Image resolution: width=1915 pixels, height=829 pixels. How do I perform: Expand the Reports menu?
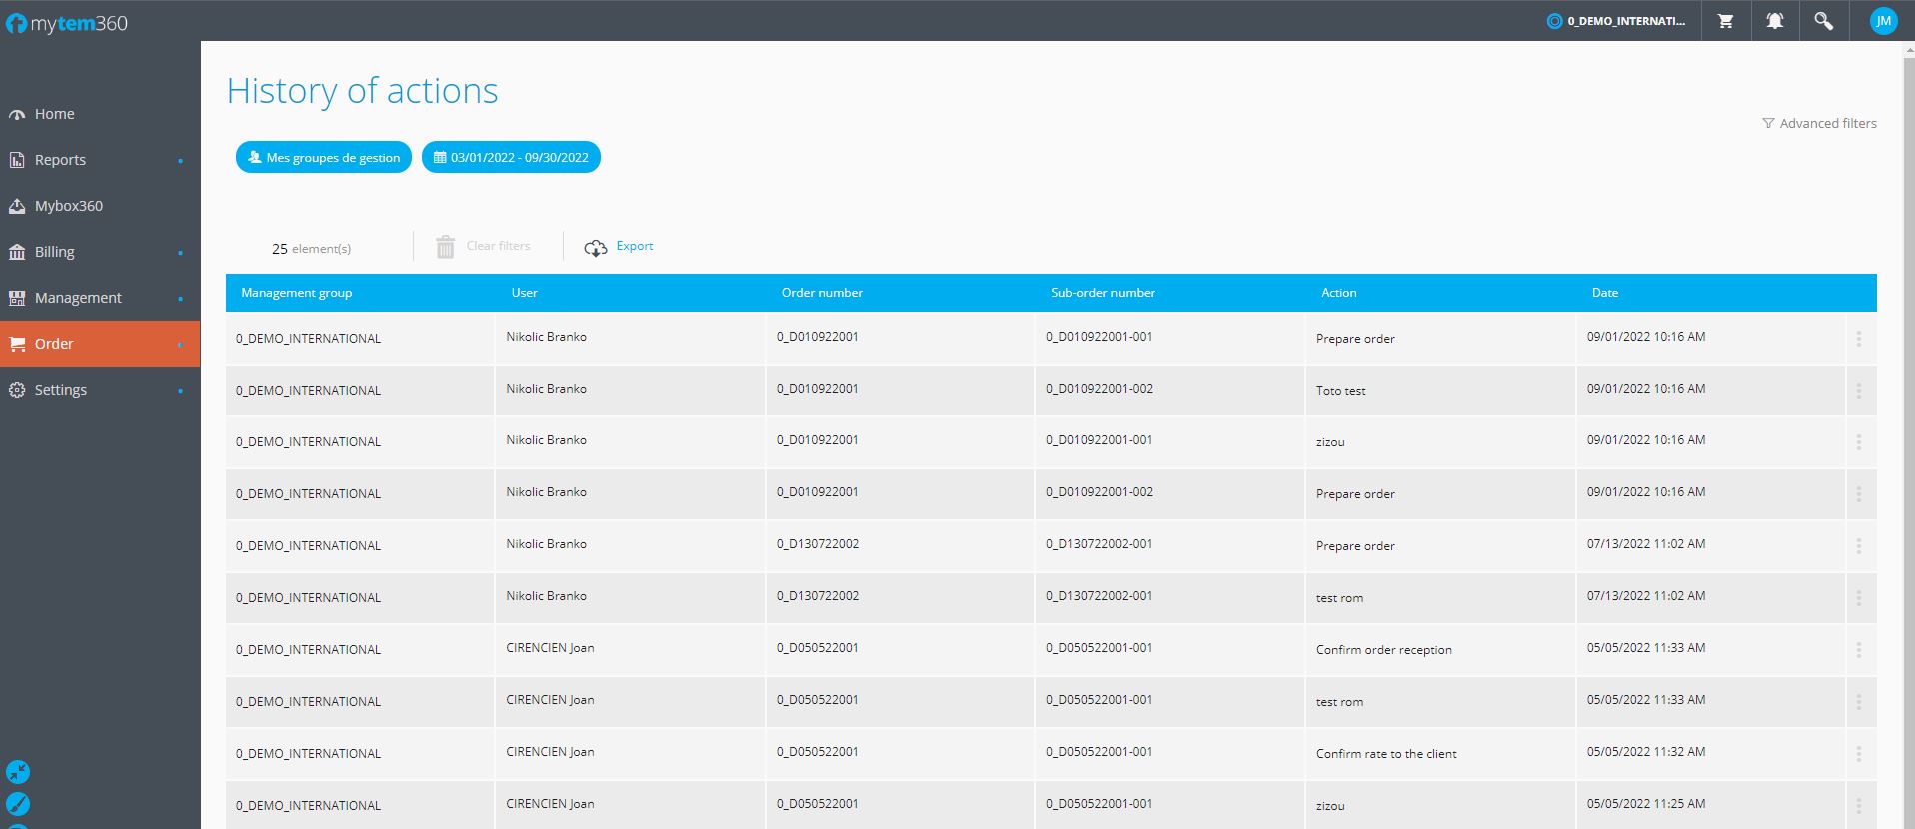[100, 160]
